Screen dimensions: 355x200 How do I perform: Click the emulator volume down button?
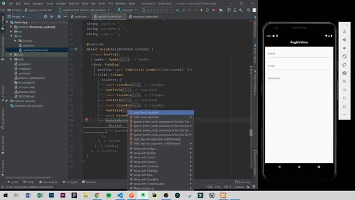[344, 48]
